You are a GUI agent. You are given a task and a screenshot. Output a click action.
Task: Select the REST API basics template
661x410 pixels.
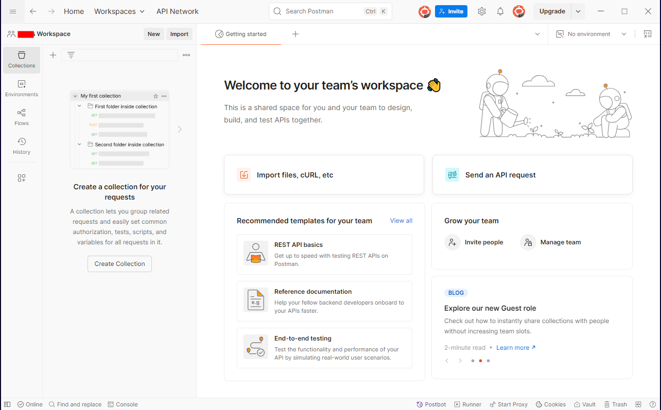pyautogui.click(x=324, y=255)
